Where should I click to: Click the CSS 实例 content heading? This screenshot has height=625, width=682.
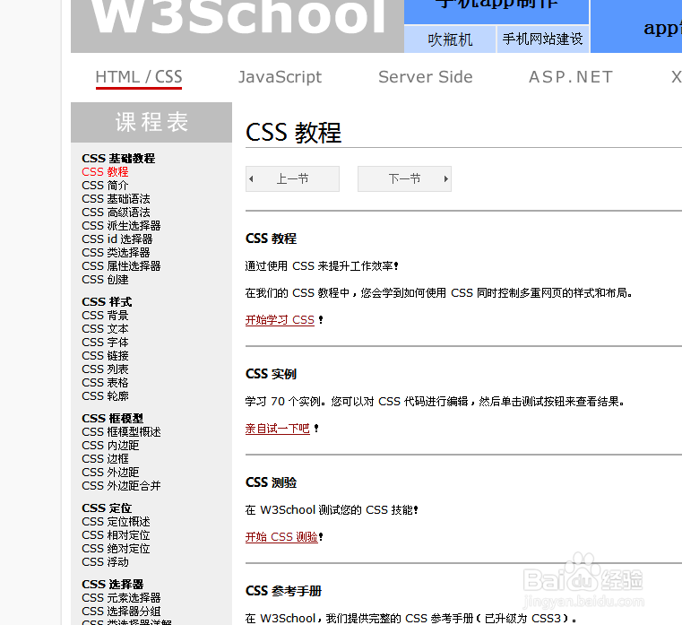(x=271, y=374)
